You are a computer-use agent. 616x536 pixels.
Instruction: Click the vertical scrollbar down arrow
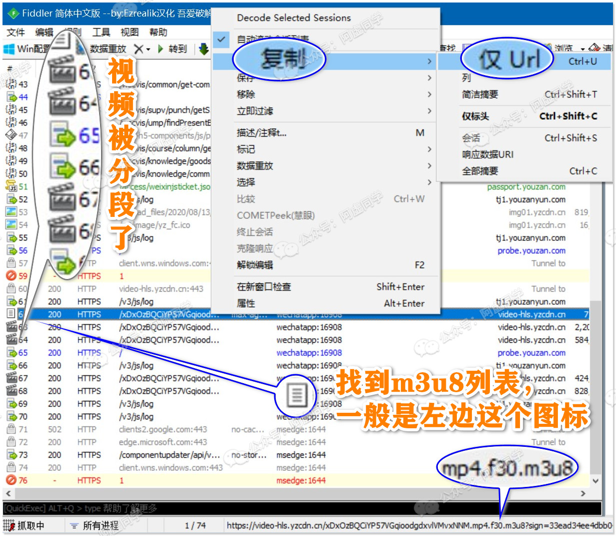click(595, 480)
